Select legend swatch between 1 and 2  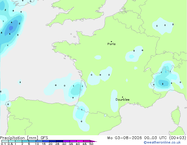tap(19, 141)
